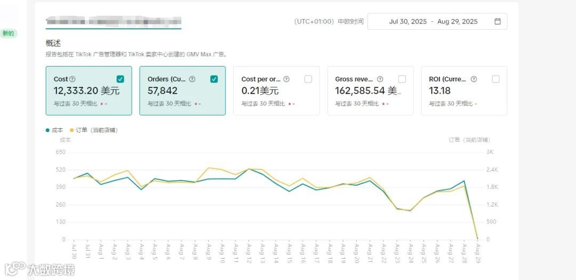Check the Cost per order checkbox
Viewport: 576px width, 280px height.
coord(308,79)
